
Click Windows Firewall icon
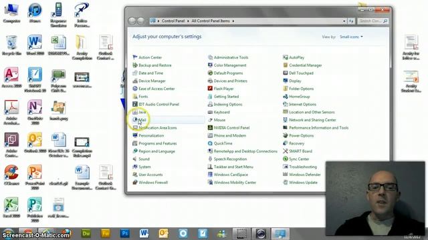coord(135,182)
